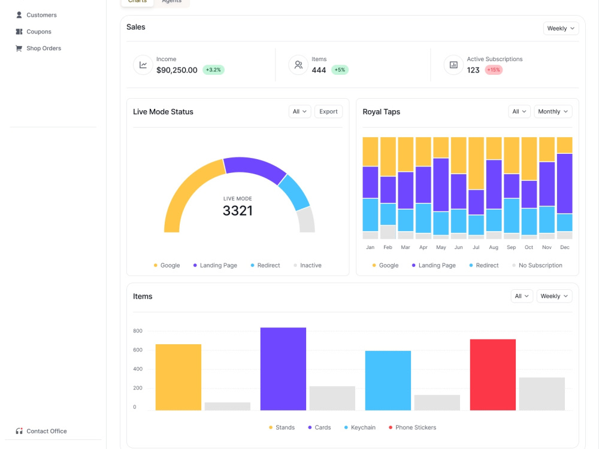599x449 pixels.
Task: Click the Contact Office headset icon
Action: 19,431
